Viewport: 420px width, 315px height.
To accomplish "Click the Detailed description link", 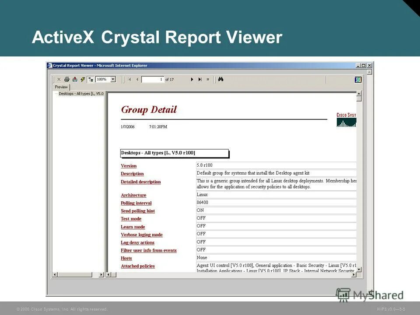I will 140,182.
